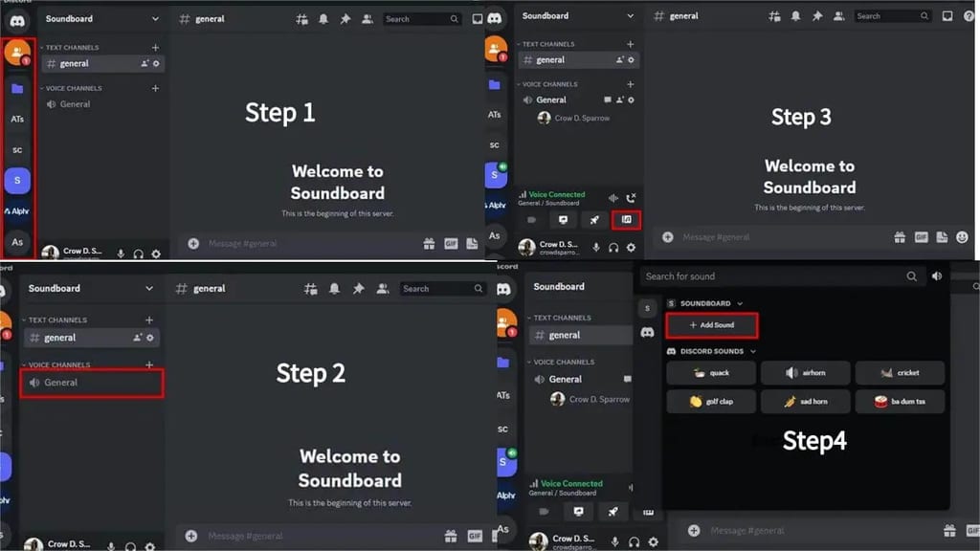The image size is (980, 551).
Task: Collapse the VOICE CHANNELS category in Step 1
Action: [71, 89]
